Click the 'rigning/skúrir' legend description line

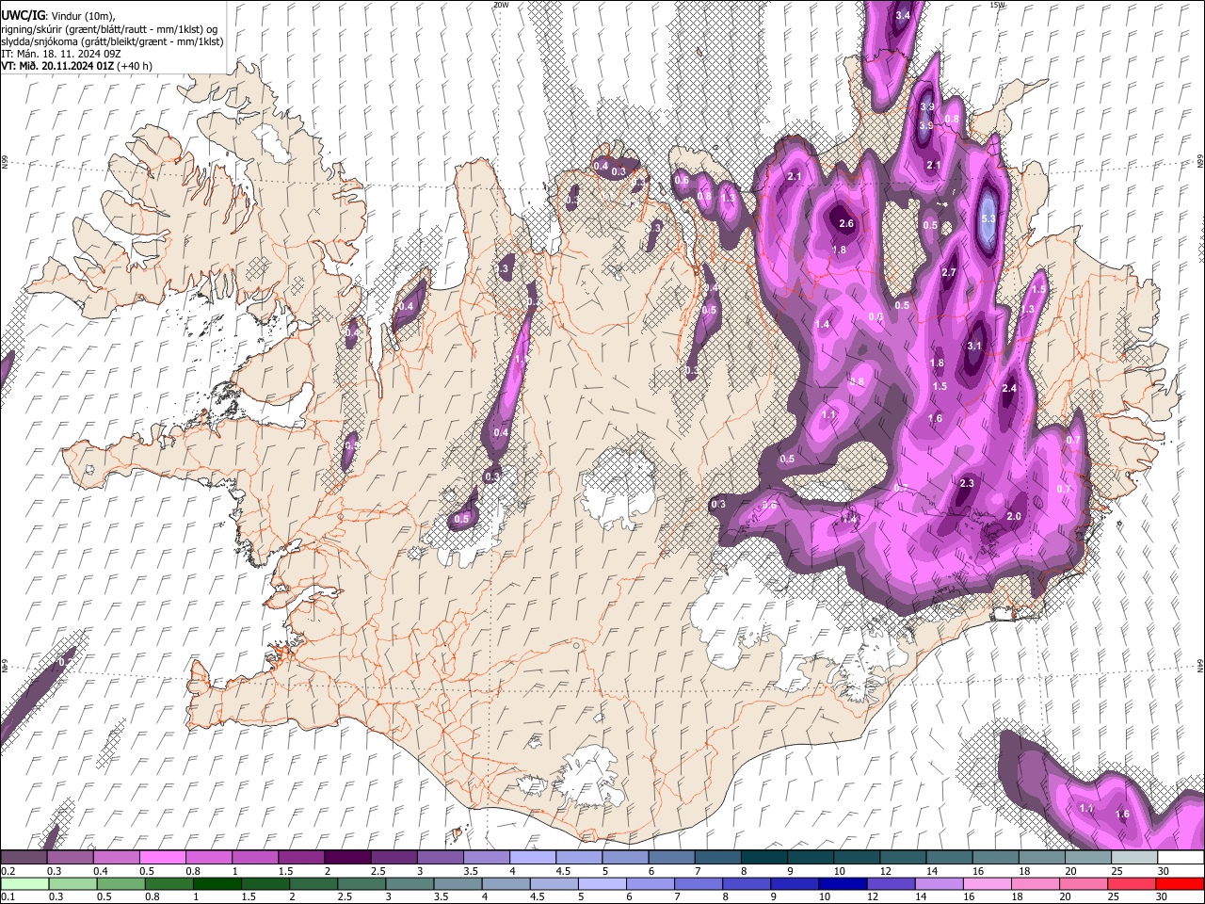coord(110,29)
